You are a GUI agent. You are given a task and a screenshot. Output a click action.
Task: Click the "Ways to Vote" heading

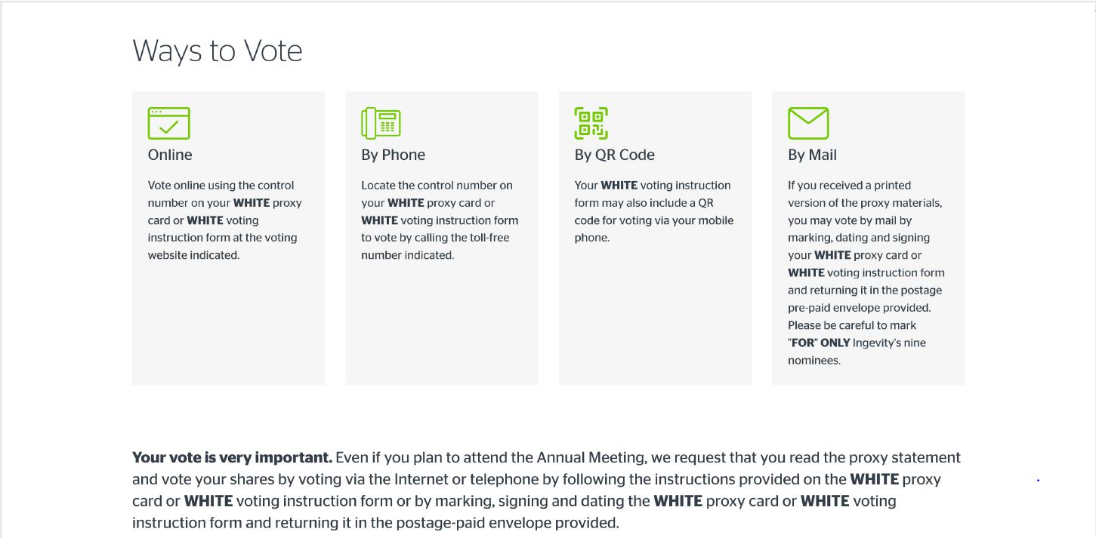click(218, 51)
